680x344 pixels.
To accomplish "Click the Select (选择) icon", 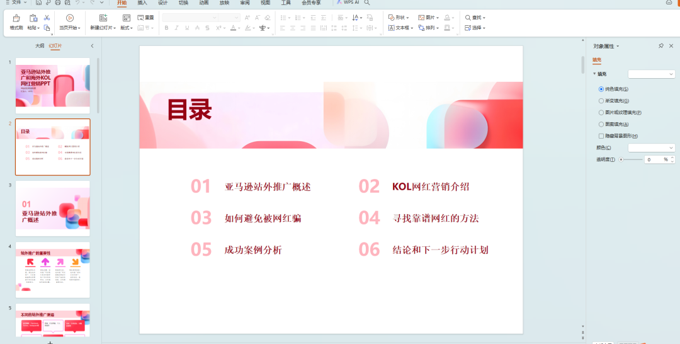I will point(468,28).
